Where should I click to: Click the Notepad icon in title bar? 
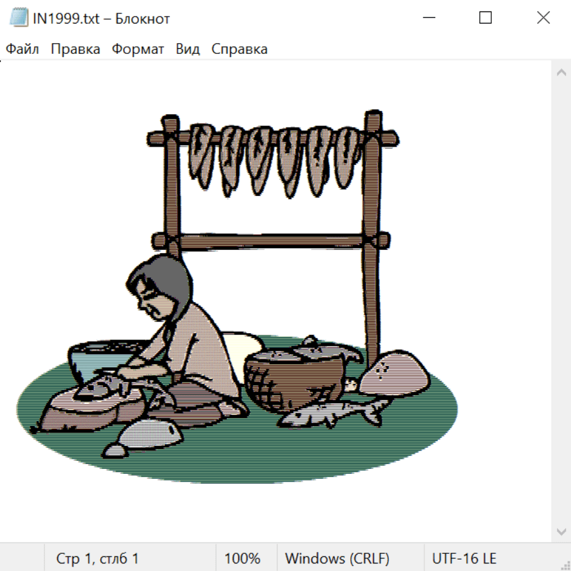(x=19, y=18)
